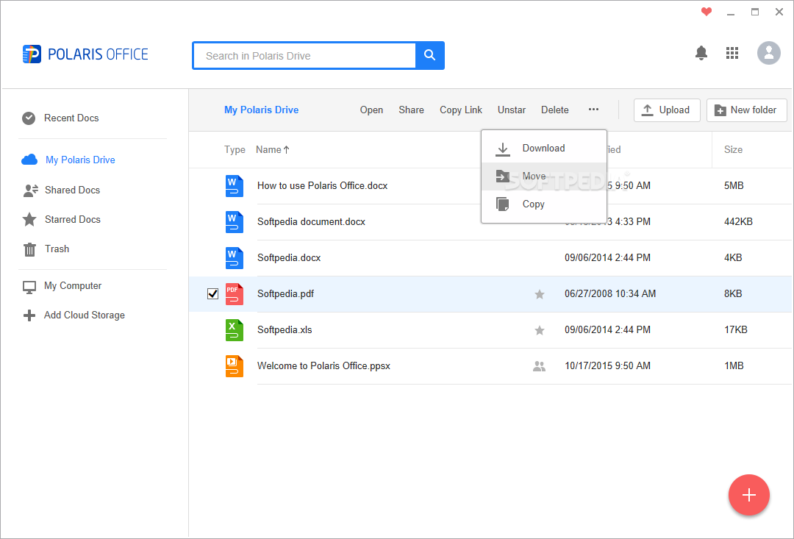Open the apps grid icon

coord(732,53)
